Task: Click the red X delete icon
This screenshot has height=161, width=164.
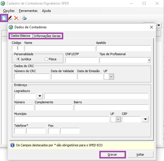Action: (x=16, y=18)
